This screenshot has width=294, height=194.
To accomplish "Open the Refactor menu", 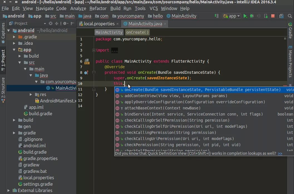I will [x=98, y=8].
